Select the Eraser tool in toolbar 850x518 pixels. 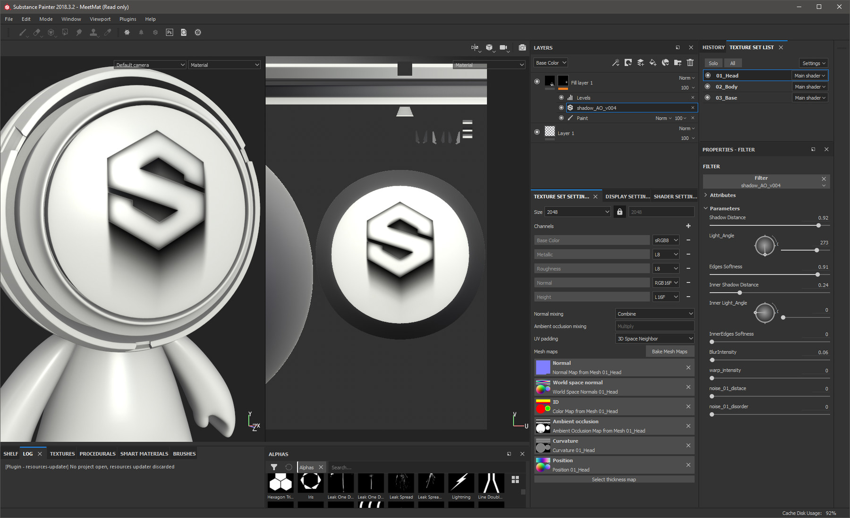[36, 33]
